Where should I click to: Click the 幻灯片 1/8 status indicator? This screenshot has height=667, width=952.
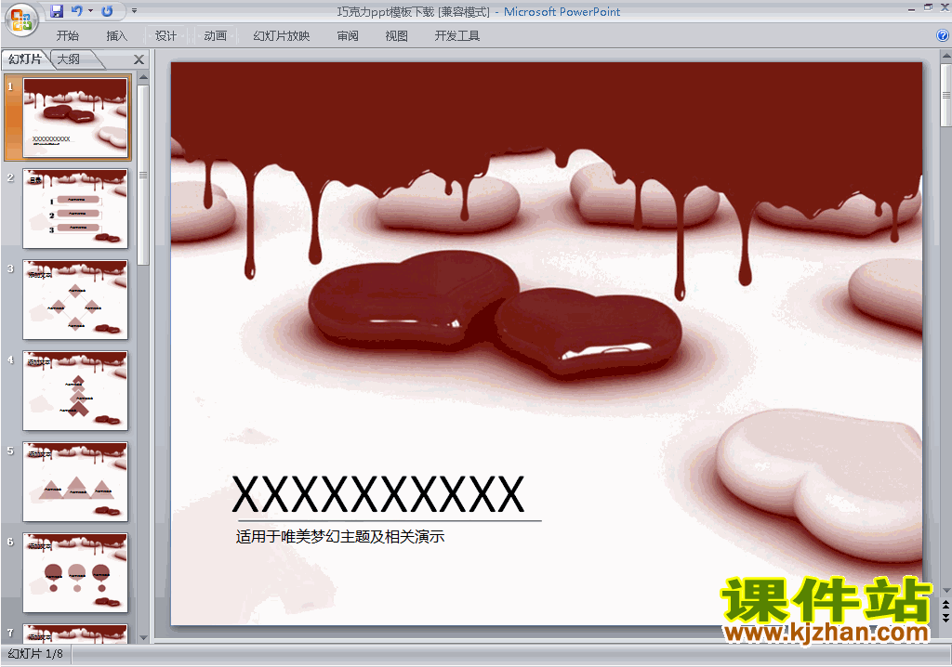pos(35,654)
